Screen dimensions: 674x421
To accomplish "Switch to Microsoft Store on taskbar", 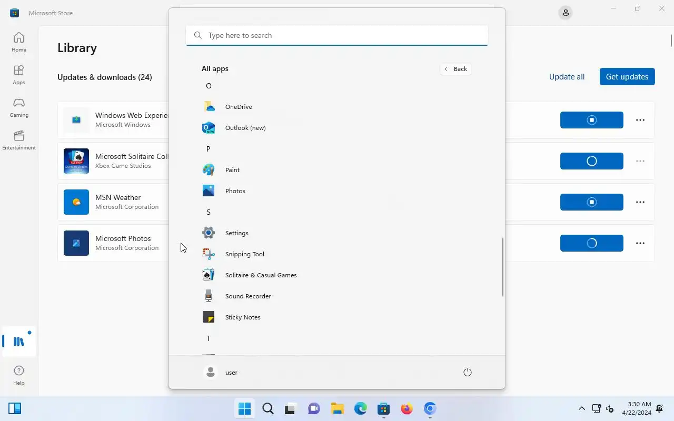I will [x=384, y=408].
